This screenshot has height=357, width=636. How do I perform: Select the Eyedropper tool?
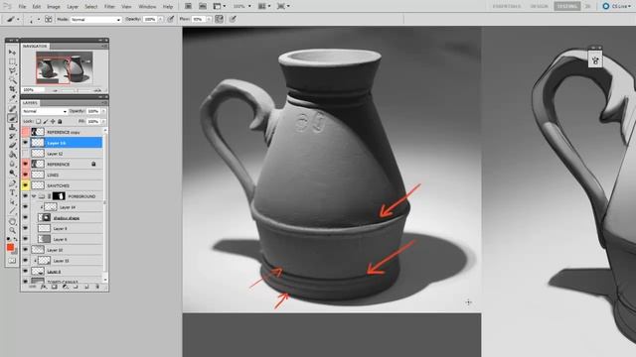12,98
